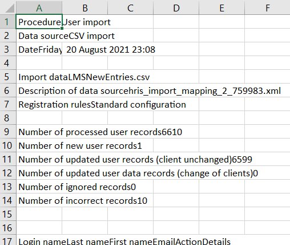Click empty cell F4
This screenshot has height=245, width=290.
point(267,63)
